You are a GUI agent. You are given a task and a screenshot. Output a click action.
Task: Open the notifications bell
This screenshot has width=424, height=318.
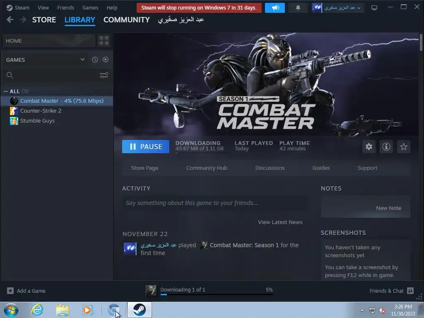click(298, 7)
